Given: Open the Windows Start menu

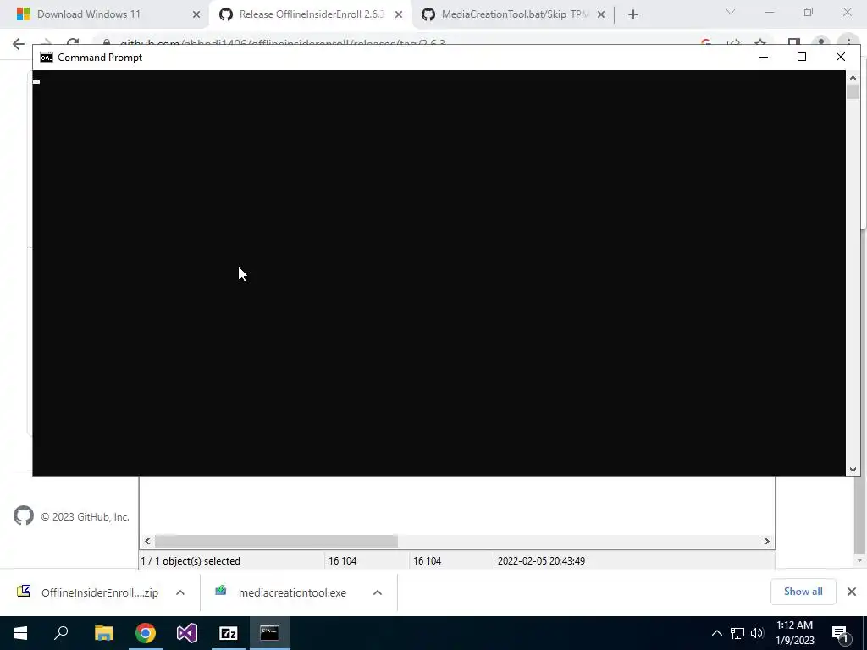Looking at the screenshot, I should point(20,633).
